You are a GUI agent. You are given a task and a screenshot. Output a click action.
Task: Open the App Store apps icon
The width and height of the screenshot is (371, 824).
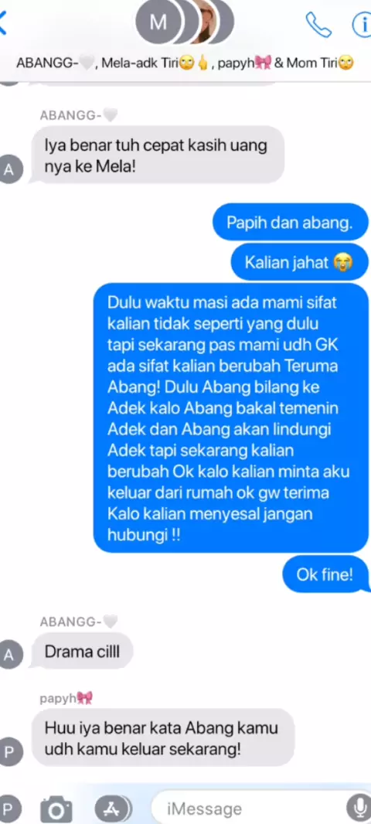[x=112, y=807]
